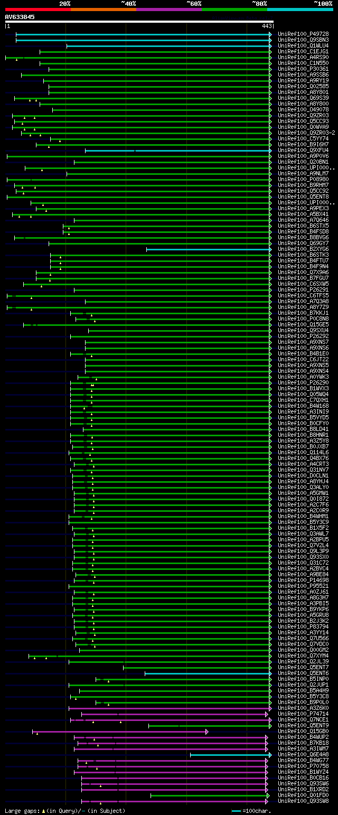Click the cyan alignment bar for UniRef100_Q9XFU4
338x815 pixels.
click(x=179, y=151)
